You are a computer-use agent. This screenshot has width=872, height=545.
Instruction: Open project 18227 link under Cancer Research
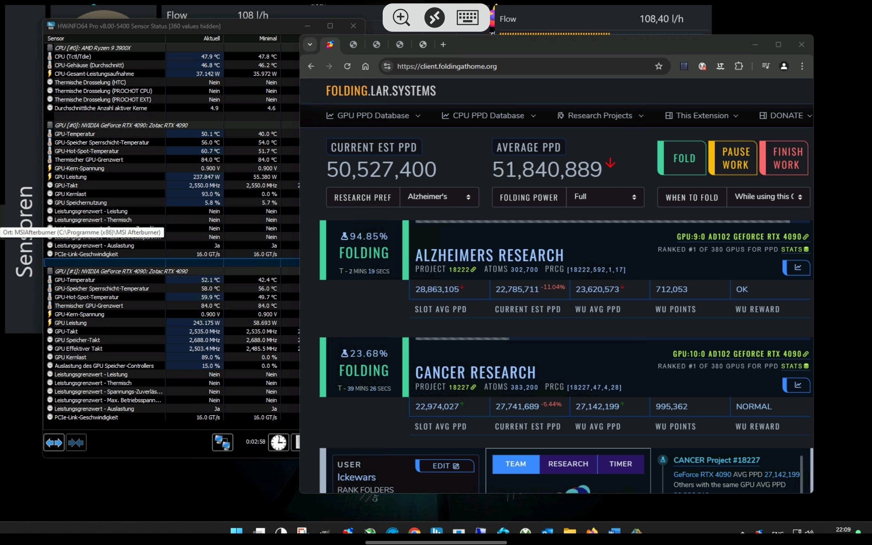[462, 387]
